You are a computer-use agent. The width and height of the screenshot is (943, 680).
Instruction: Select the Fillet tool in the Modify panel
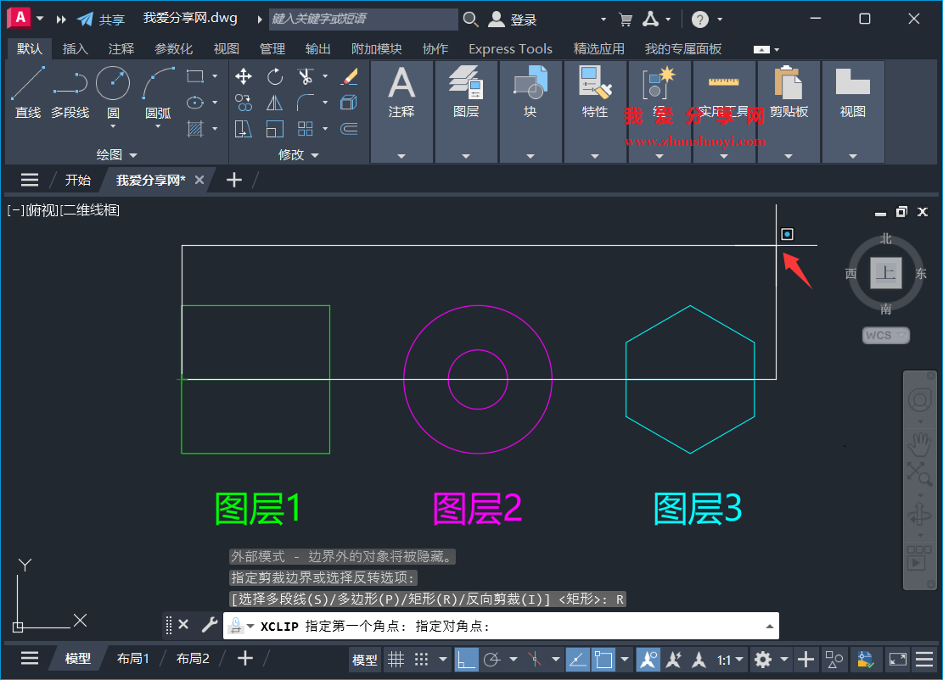point(306,102)
